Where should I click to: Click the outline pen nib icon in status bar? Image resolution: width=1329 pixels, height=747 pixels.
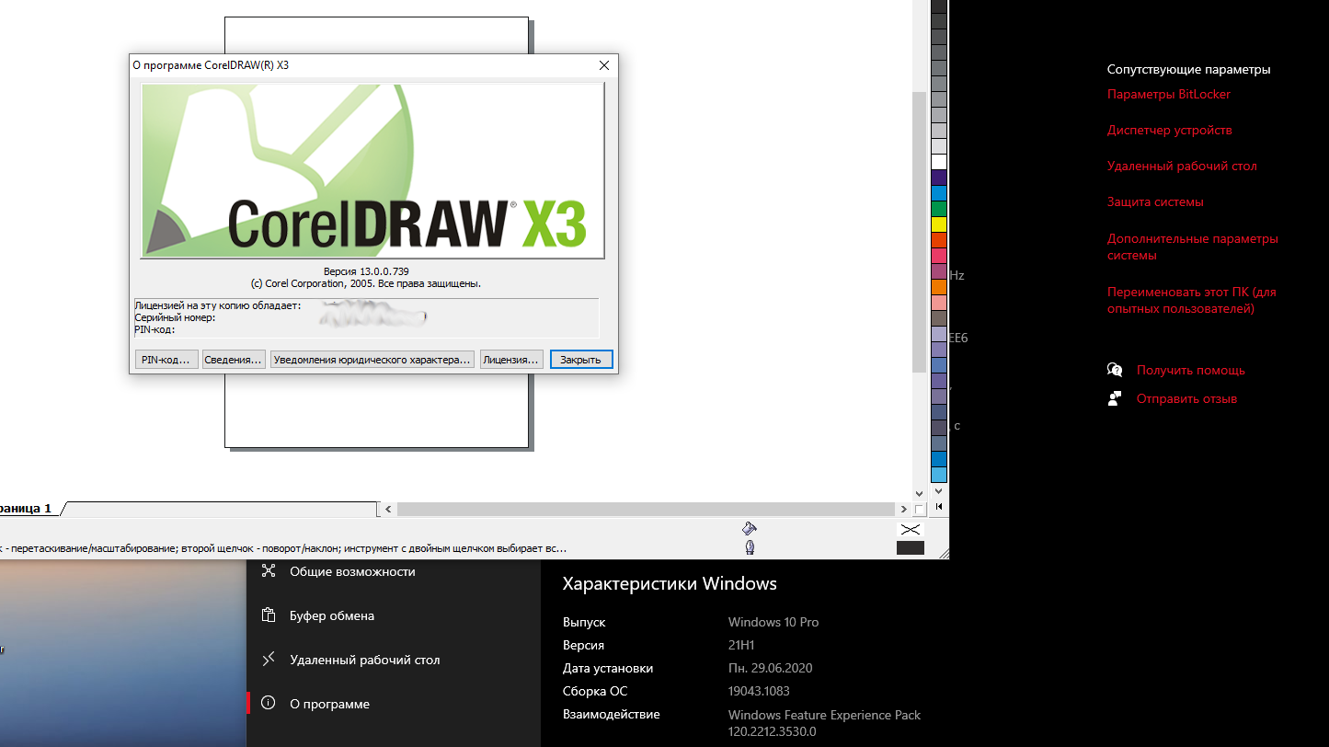click(750, 547)
